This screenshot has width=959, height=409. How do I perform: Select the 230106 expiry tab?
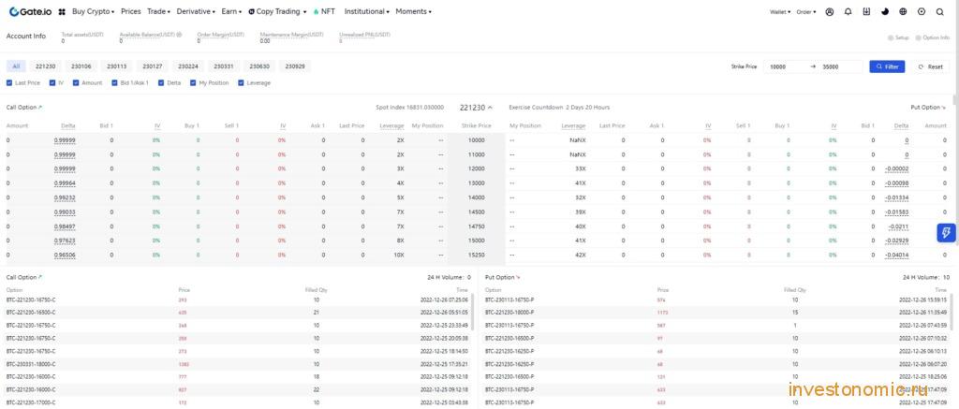tap(81, 66)
